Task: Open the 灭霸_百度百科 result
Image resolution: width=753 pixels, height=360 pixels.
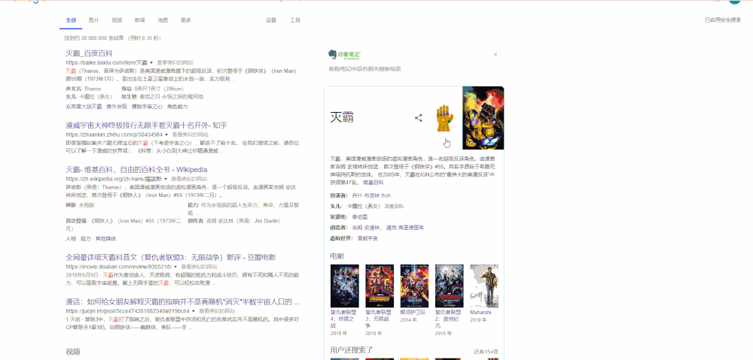Action: tap(90, 53)
